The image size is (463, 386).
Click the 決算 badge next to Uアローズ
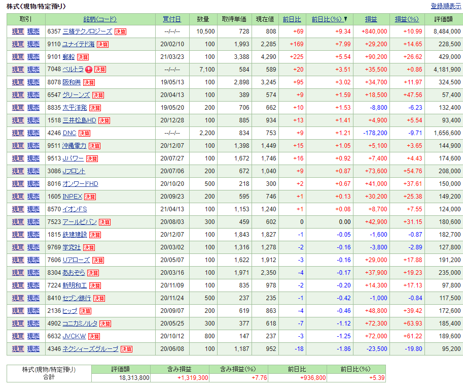click(98, 260)
